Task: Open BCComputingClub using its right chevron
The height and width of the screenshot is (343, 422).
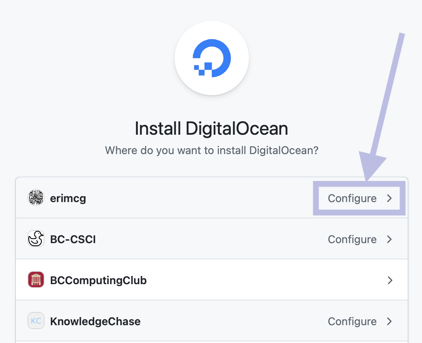Action: [x=389, y=280]
